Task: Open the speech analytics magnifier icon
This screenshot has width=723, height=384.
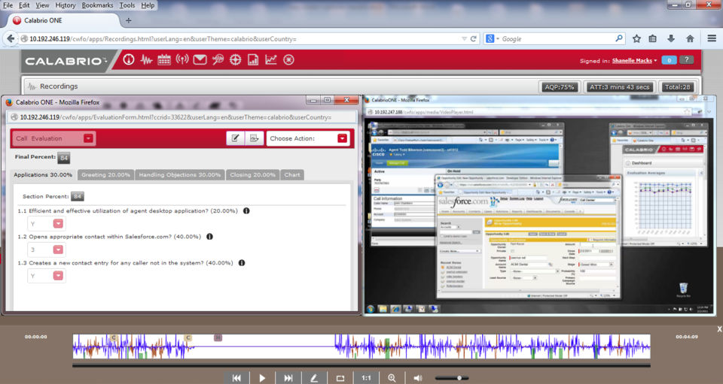Action: [x=218, y=60]
